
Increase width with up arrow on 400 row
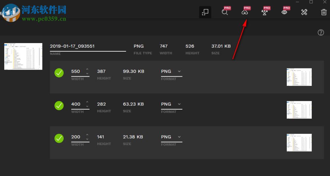87,102
